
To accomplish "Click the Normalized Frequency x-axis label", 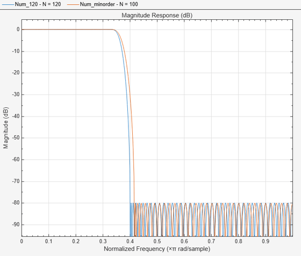I will (157, 248).
